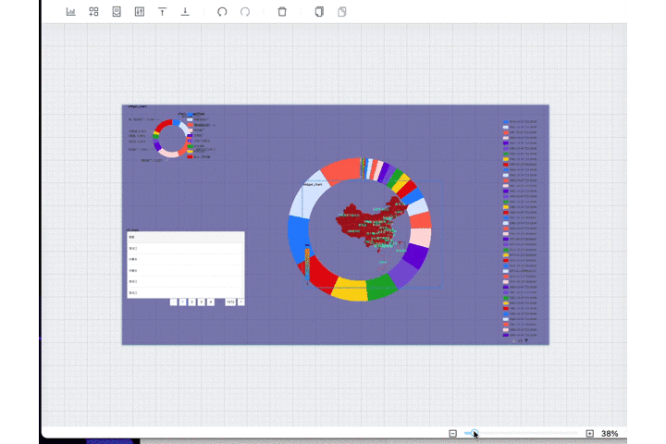Click the copy icon in toolbar
This screenshot has height=444, width=666.
click(319, 12)
